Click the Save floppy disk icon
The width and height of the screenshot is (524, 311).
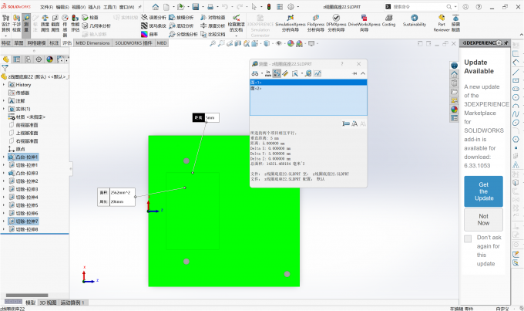196,7
